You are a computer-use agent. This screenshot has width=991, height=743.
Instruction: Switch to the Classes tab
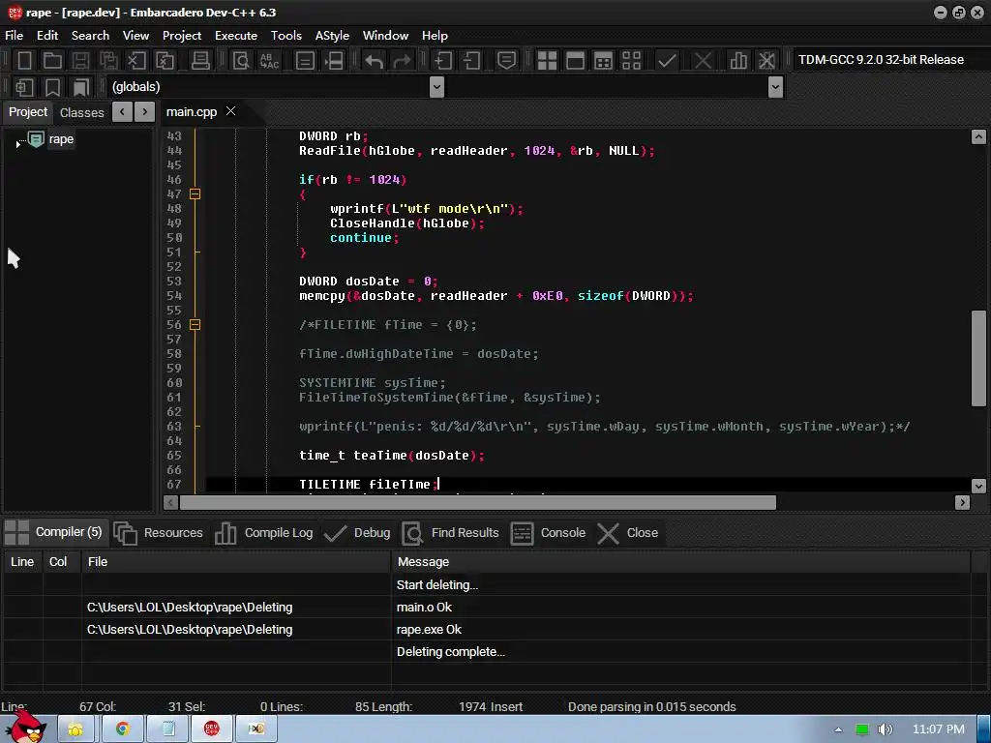click(81, 112)
